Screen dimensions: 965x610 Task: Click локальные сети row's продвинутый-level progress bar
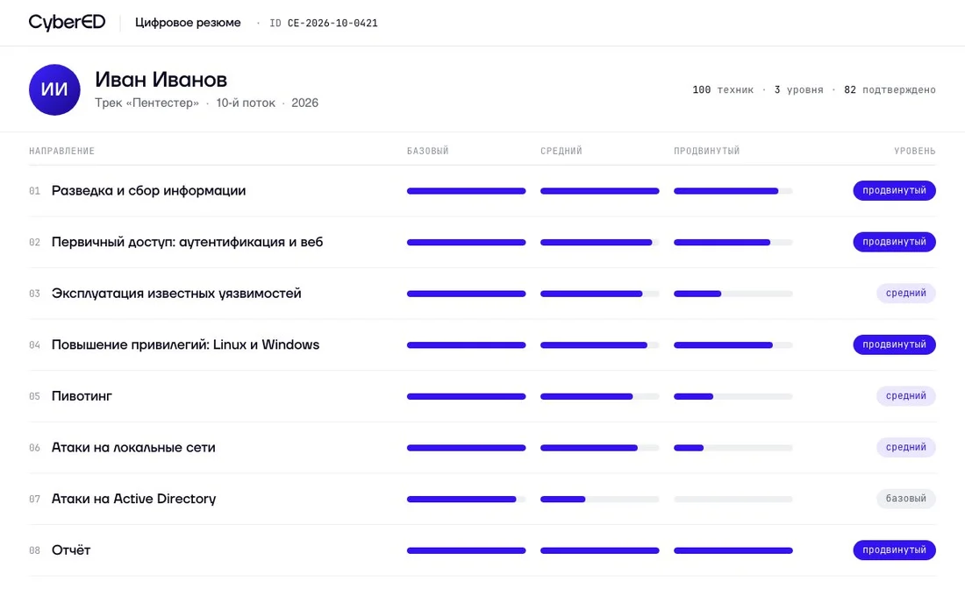point(733,448)
